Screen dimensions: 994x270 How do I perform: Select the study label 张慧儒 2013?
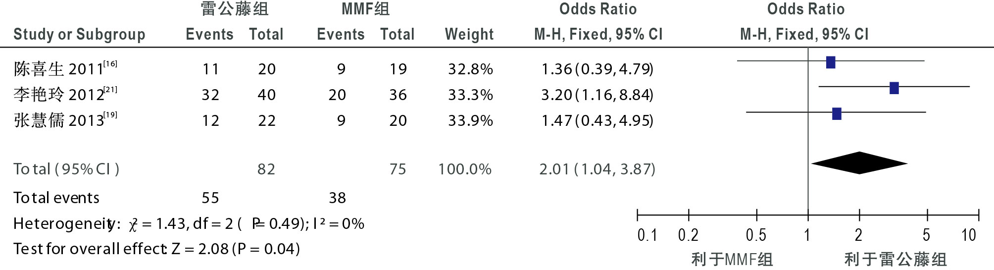65,120
